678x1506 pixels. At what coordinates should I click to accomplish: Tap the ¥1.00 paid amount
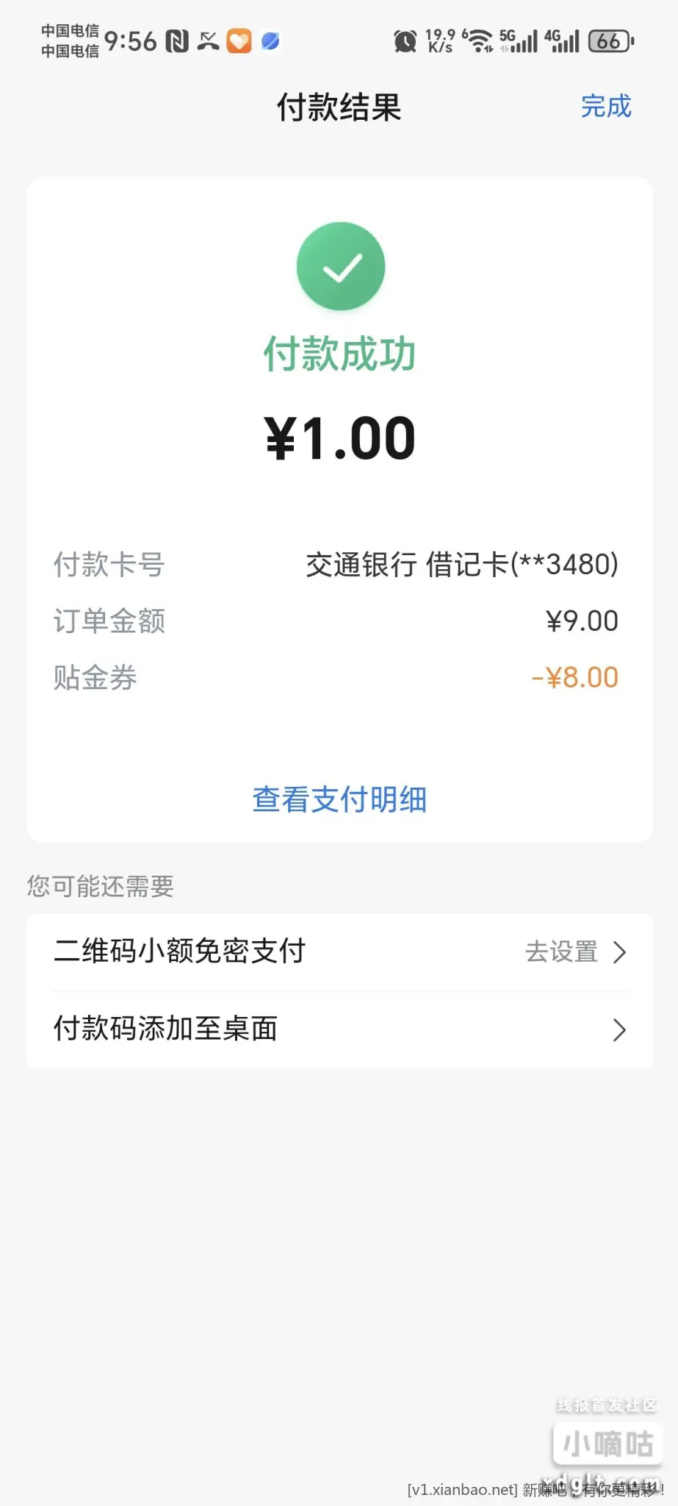tap(340, 439)
